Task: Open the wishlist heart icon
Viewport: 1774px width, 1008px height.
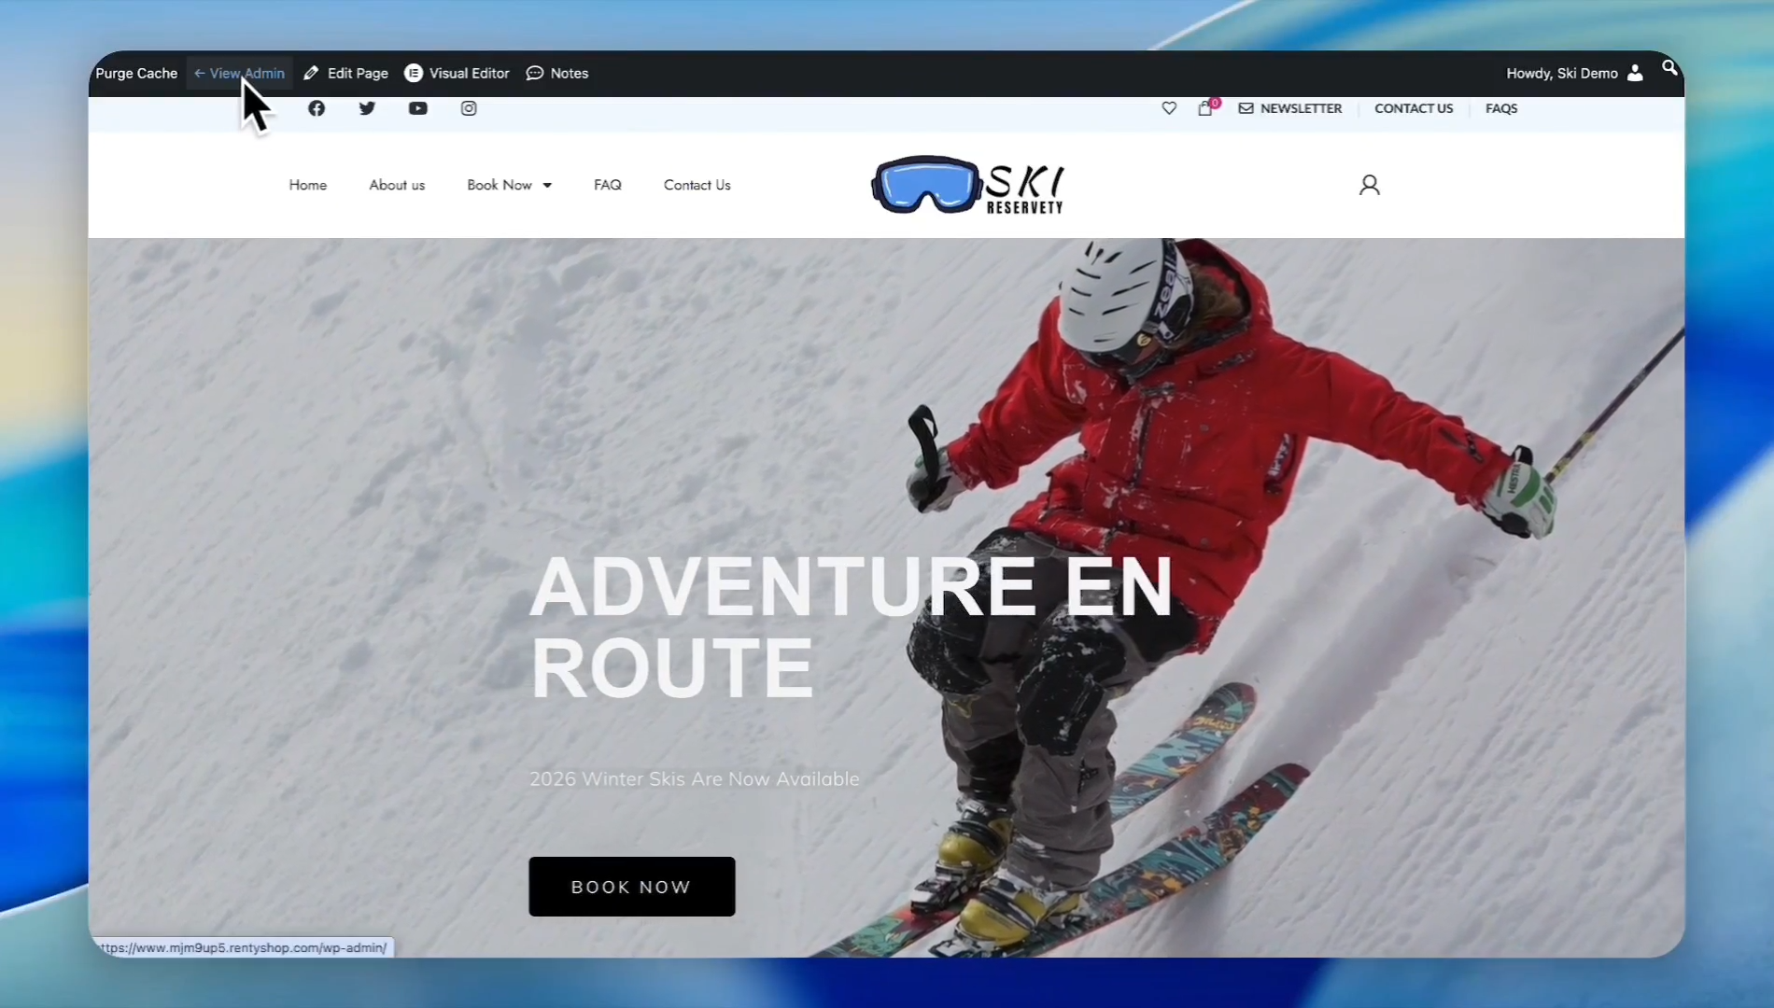Action: (x=1169, y=108)
